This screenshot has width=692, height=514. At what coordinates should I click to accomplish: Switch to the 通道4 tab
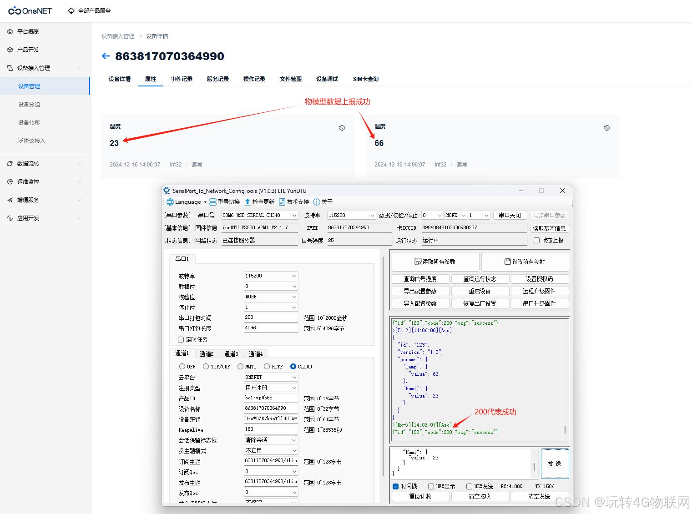(x=256, y=354)
